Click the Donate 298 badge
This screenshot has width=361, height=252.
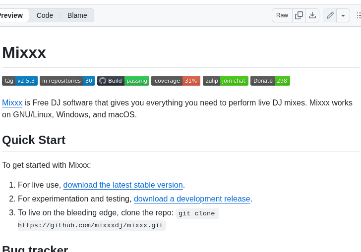click(270, 81)
